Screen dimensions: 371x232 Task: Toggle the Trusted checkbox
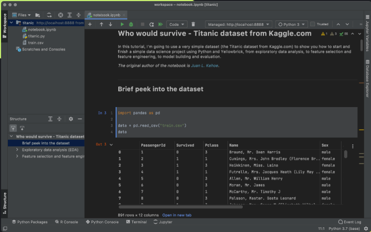tap(313, 24)
